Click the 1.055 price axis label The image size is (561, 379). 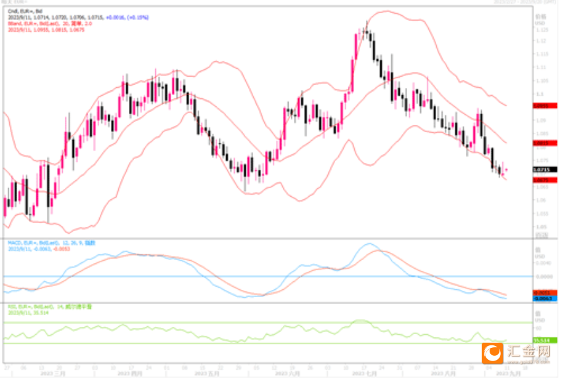[542, 214]
